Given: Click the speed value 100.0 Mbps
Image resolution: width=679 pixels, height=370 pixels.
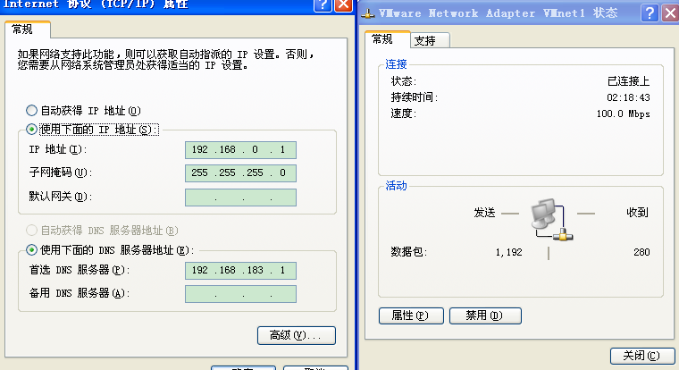Looking at the screenshot, I should click(x=623, y=114).
